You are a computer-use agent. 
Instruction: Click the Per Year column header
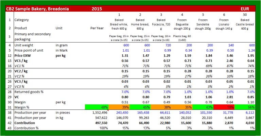point(97,28)
